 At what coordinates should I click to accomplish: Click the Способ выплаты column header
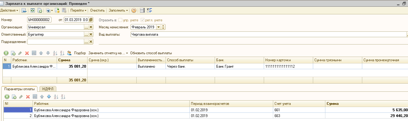pos(190,60)
